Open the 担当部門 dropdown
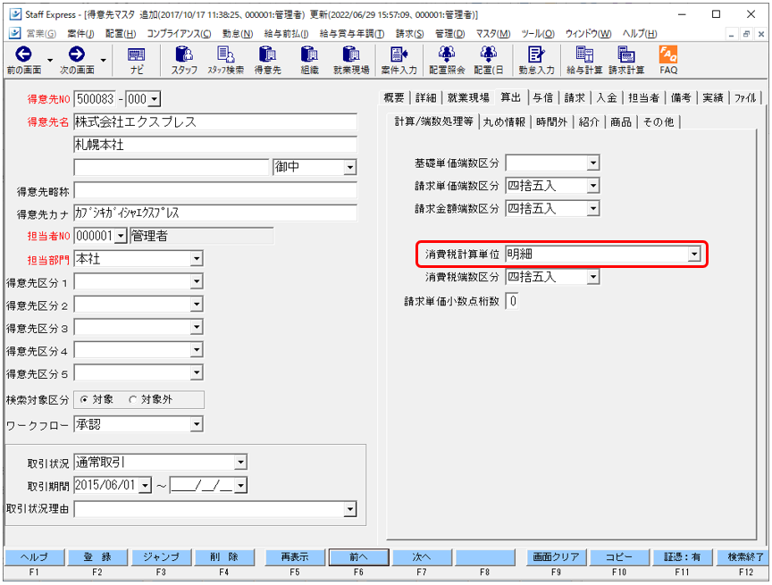The height and width of the screenshot is (585, 772). pos(197,259)
